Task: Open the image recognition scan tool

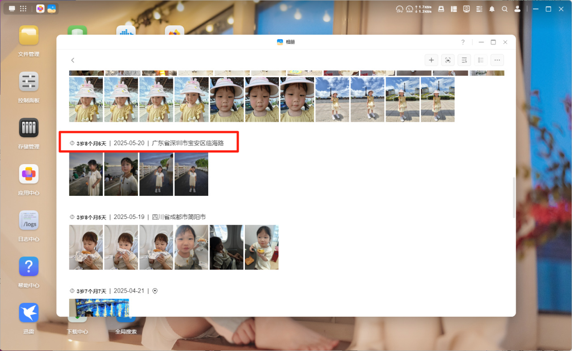Action: pyautogui.click(x=448, y=60)
